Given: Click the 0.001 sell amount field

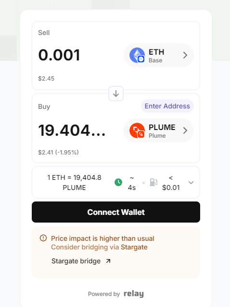Looking at the screenshot, I should [59, 55].
